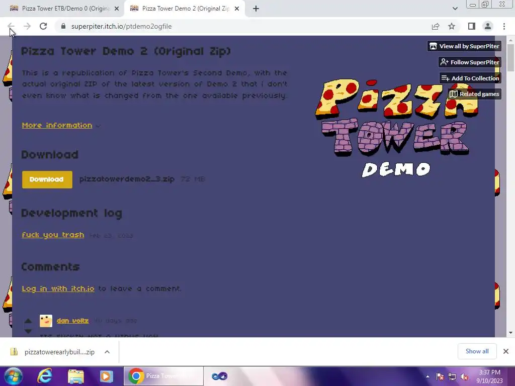Click the yellow Download button

click(x=47, y=179)
